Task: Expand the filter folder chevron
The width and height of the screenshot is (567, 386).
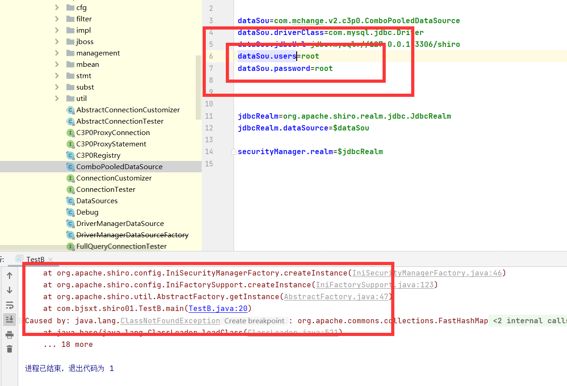Action: [57, 19]
